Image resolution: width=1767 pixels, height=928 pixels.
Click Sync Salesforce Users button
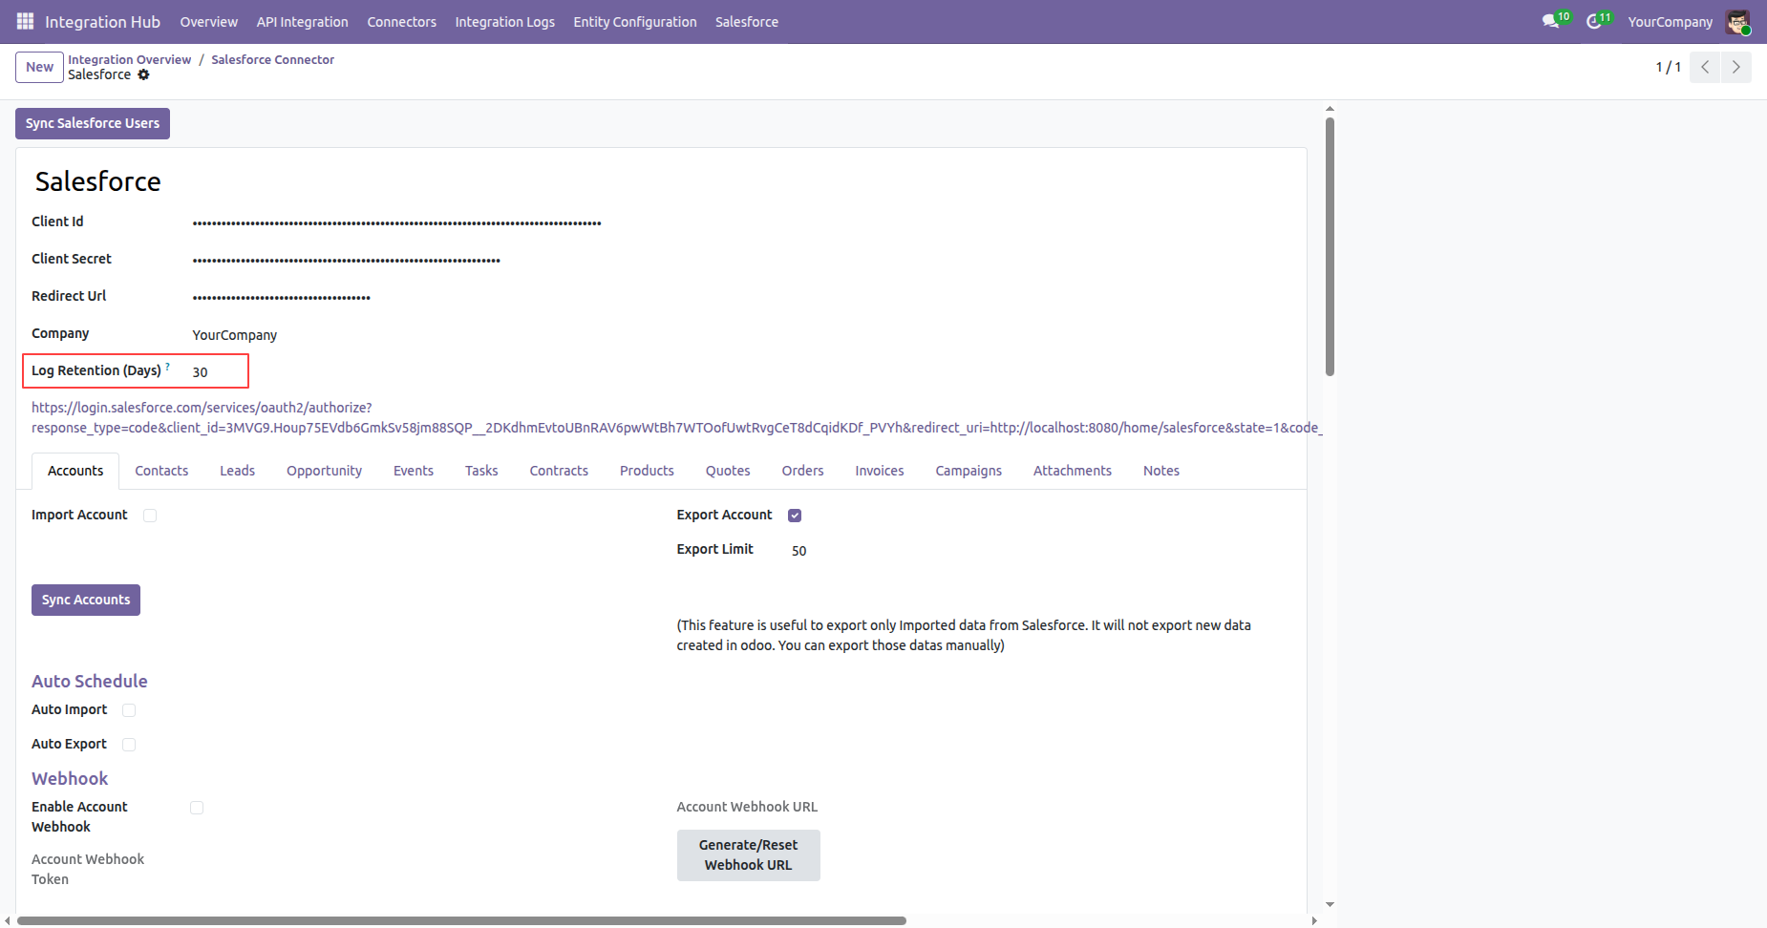tap(93, 123)
